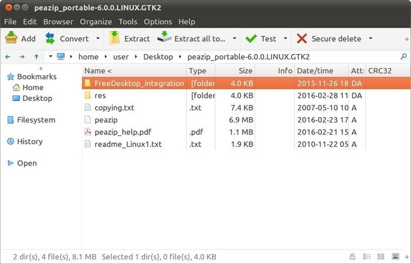Click the 6.9 MB size cell
Viewport: 411px width, 264px height.
coord(241,120)
